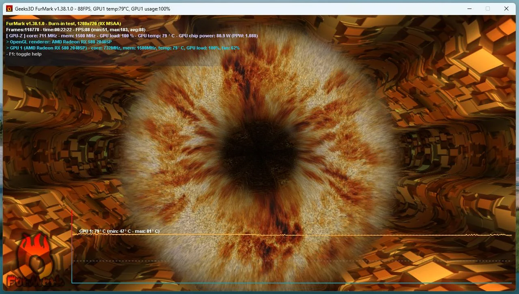
Task: Click the GPU 1 fan and temp line
Action: (123, 48)
